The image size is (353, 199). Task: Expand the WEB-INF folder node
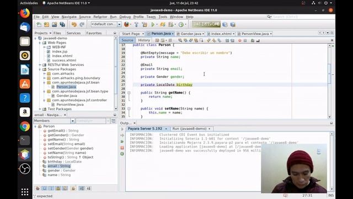44,47
